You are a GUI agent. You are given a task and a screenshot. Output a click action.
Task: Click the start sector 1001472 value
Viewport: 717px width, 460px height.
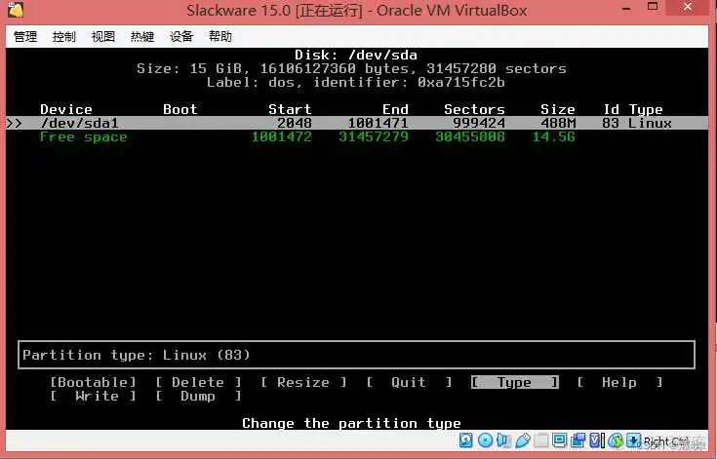[x=282, y=136]
